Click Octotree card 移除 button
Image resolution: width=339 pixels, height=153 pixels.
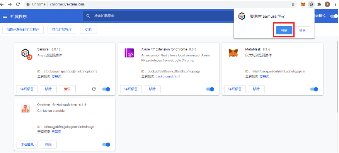coord(48,145)
